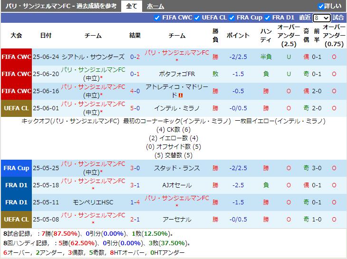This screenshot has height=259, width=347.
Task: Open the 4-0 result against アトレティコ・マドリード
Action: point(135,91)
